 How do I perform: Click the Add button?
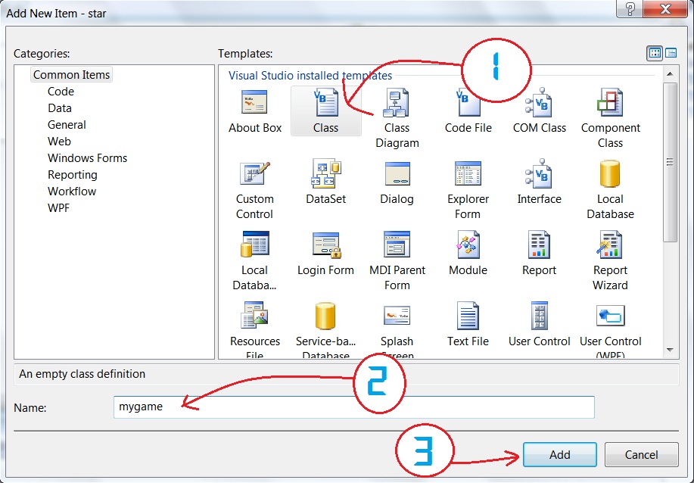(x=559, y=455)
